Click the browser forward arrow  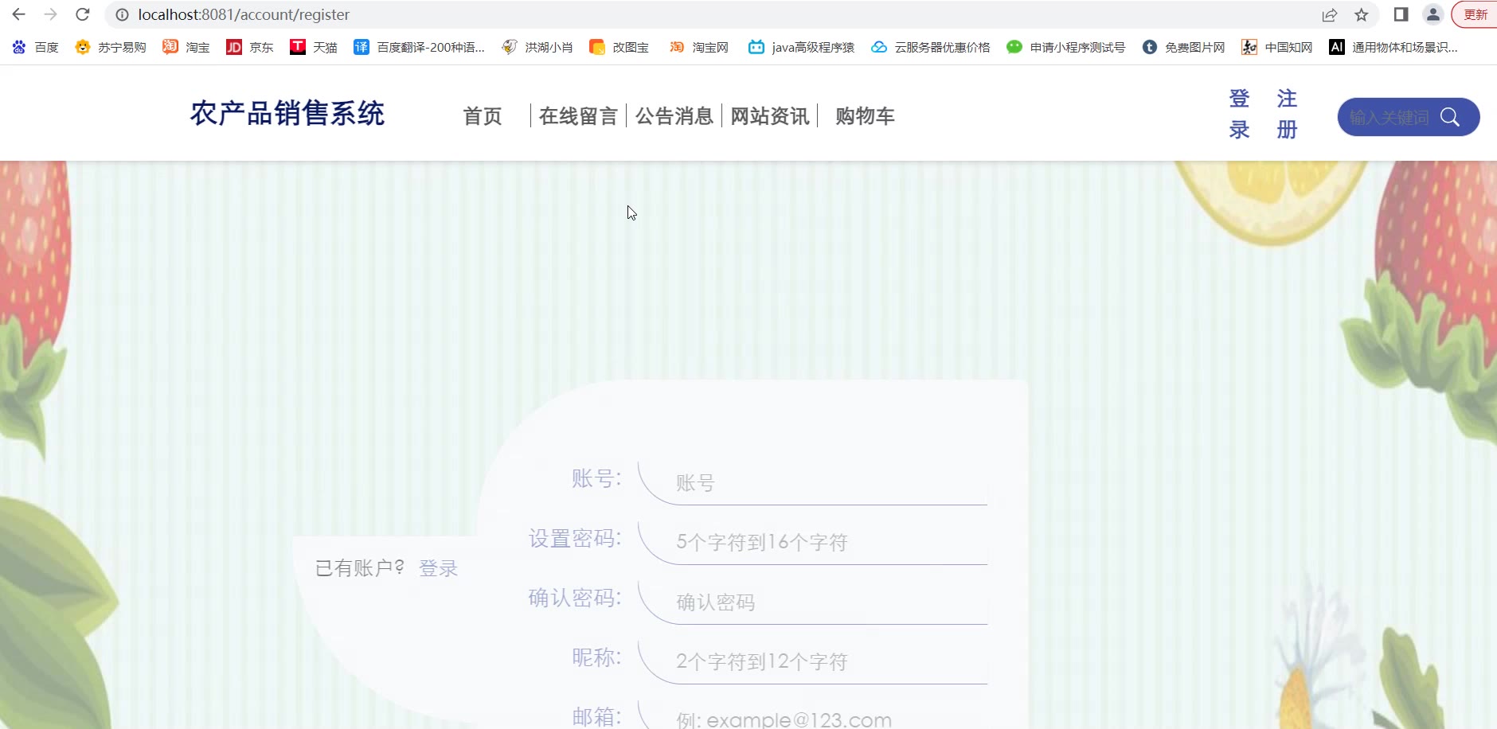click(x=51, y=14)
